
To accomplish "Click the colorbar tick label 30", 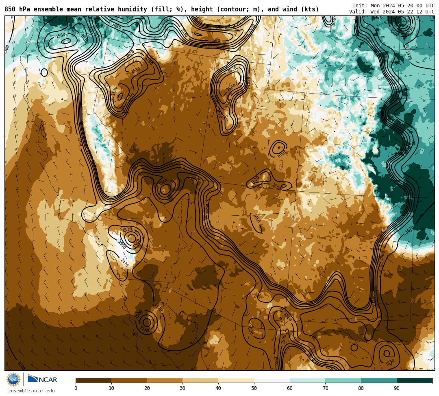I will 183,388.
